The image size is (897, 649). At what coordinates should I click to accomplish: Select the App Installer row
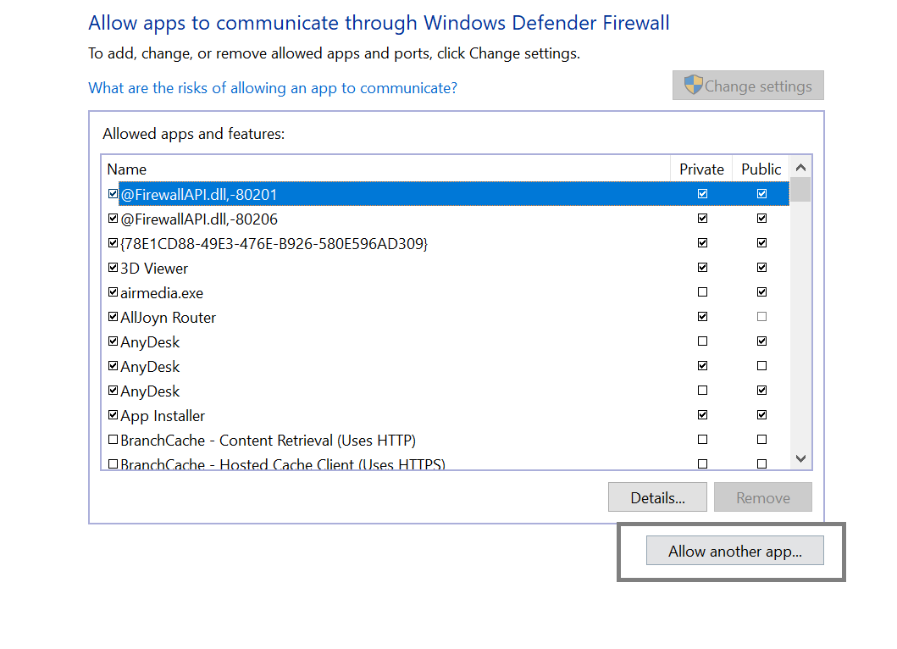pyautogui.click(x=446, y=415)
